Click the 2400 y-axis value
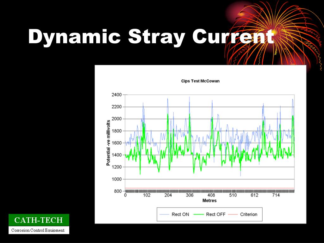Screen dimensions: 324x243 coord(116,95)
